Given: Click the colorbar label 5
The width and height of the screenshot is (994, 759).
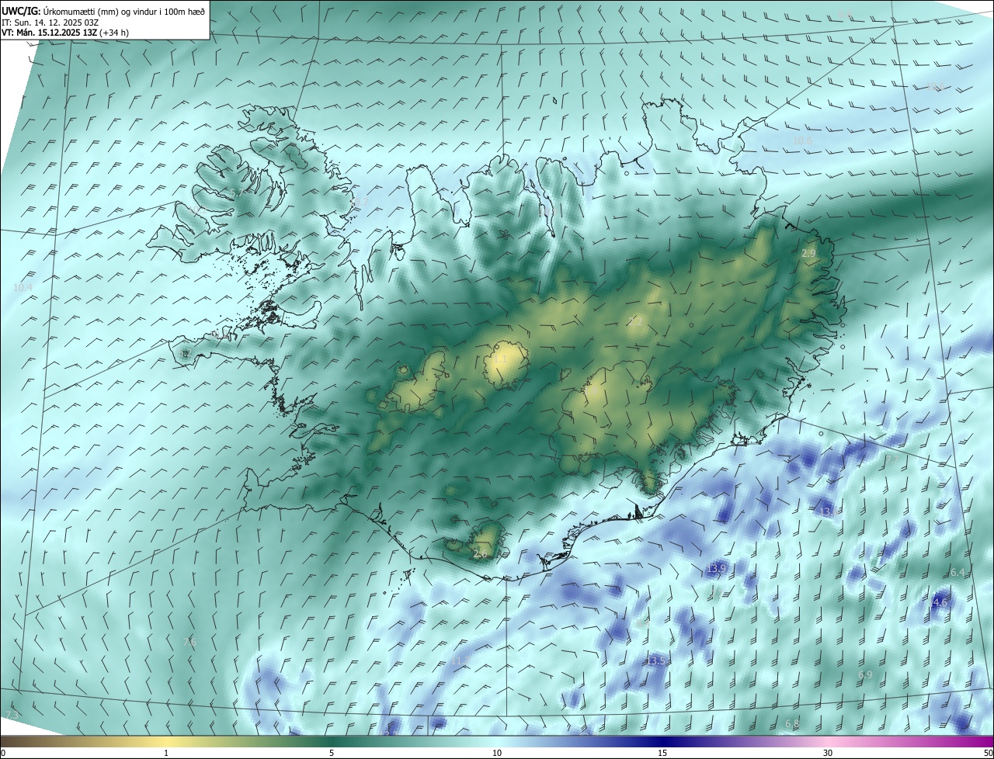Looking at the screenshot, I should [x=332, y=753].
